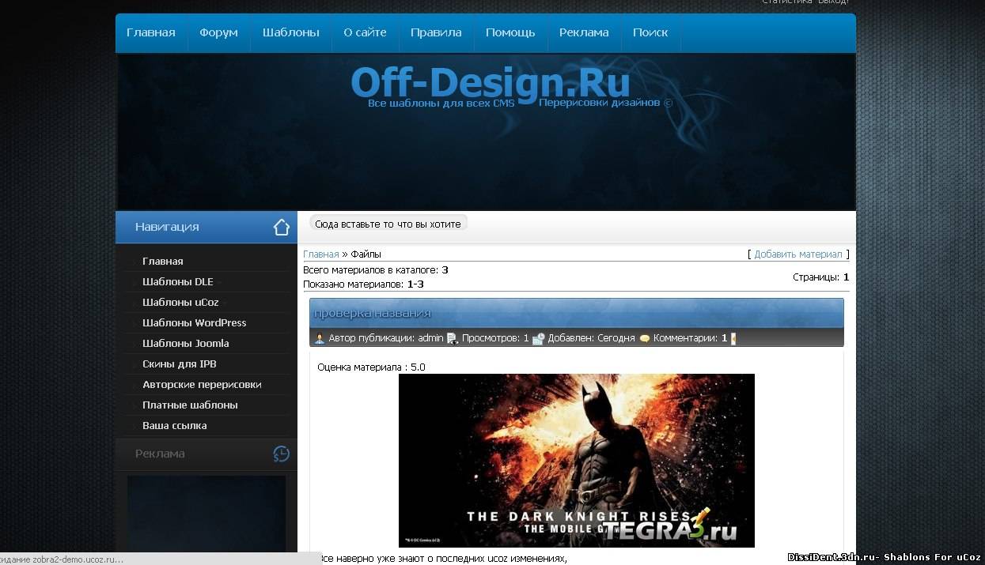Image resolution: width=985 pixels, height=565 pixels.
Task: Click the Реклама sidebar block header
Action: 206,454
